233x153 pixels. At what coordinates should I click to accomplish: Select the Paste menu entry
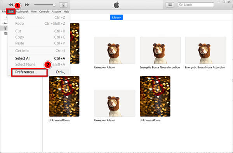coord(39,43)
